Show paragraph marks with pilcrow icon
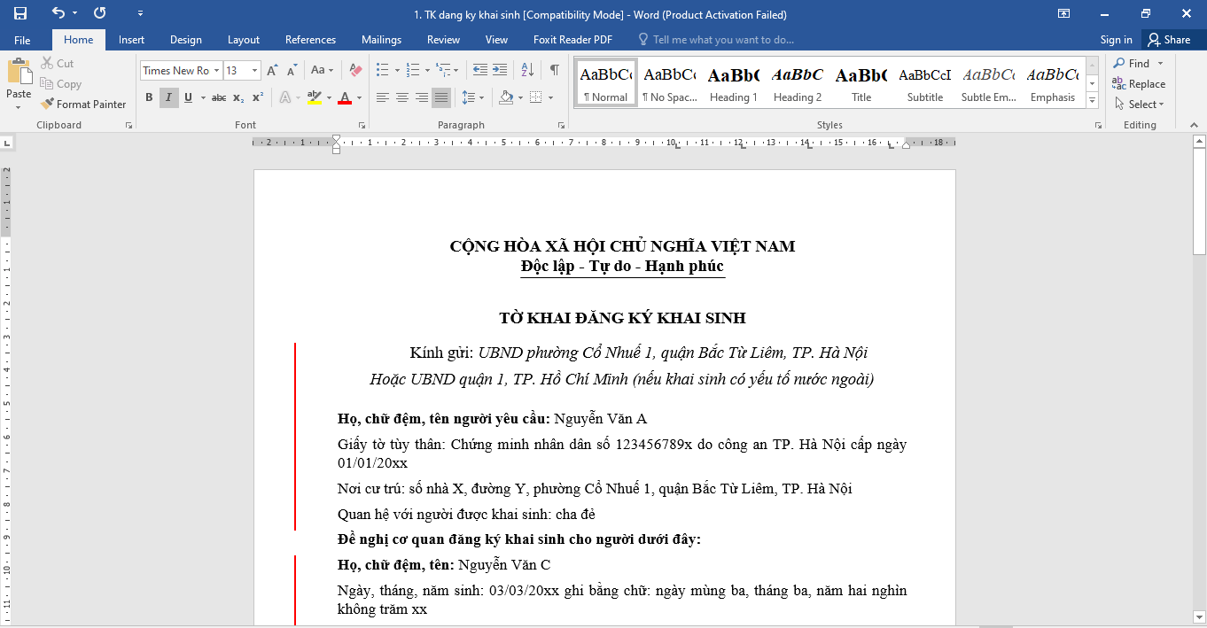Image resolution: width=1207 pixels, height=628 pixels. tap(554, 70)
